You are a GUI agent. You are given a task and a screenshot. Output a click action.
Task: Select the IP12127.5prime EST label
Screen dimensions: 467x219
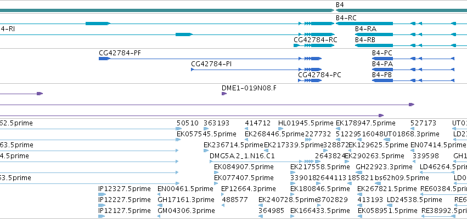pos(125,211)
